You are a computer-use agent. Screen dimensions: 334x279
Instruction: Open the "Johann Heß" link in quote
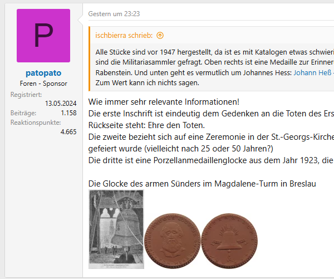click(310, 72)
